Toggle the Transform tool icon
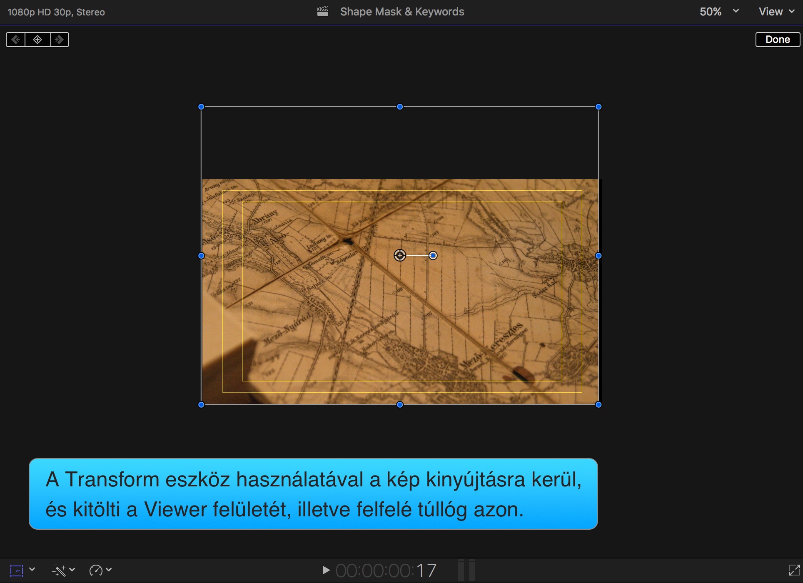The height and width of the screenshot is (583, 803). [16, 570]
